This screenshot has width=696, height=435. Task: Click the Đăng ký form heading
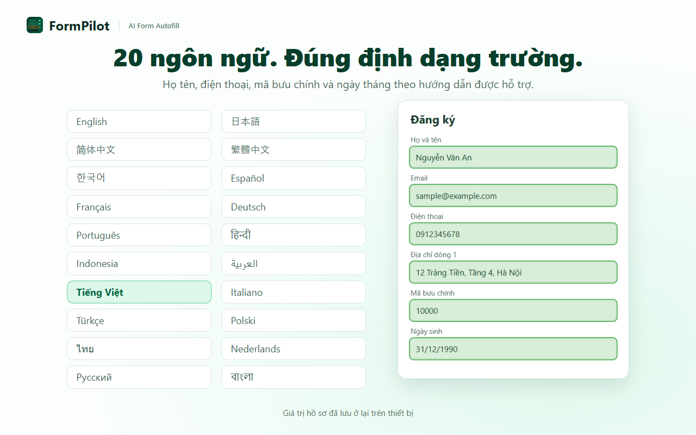[x=433, y=120]
